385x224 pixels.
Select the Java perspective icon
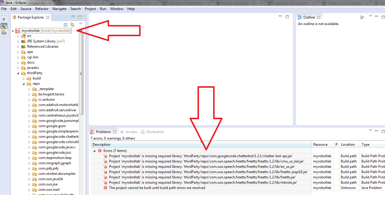4,26
